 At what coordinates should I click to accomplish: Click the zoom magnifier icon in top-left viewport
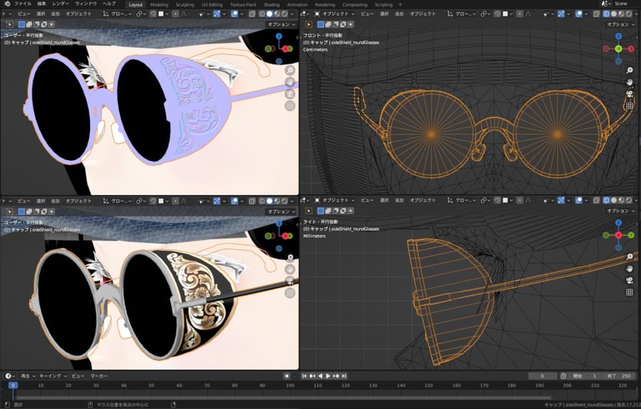click(x=290, y=70)
